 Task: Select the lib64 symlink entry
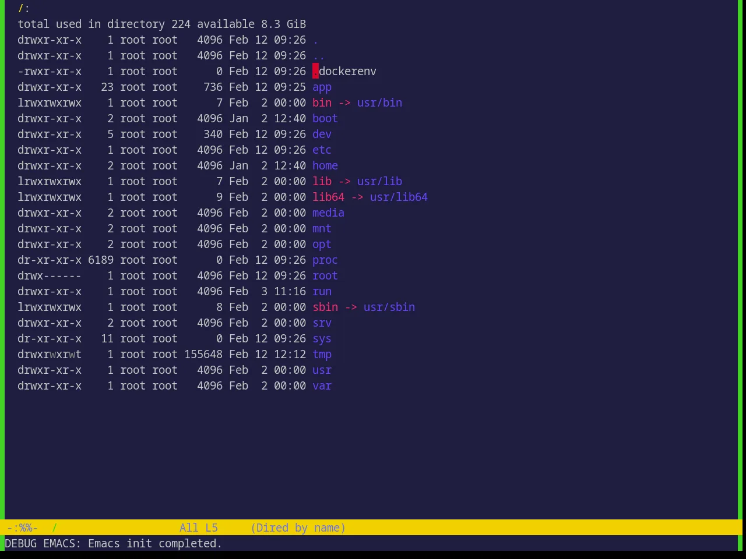point(328,197)
